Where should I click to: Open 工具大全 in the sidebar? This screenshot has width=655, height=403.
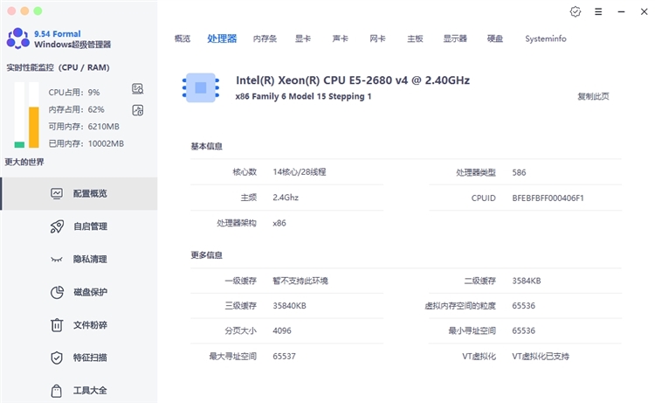[x=79, y=391]
